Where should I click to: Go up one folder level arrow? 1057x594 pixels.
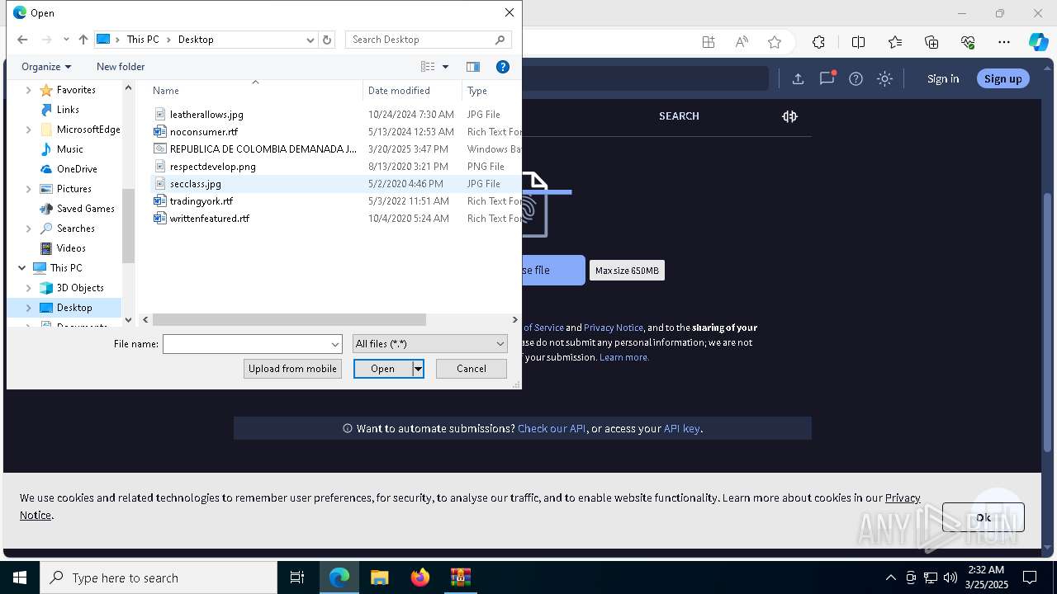coord(83,40)
